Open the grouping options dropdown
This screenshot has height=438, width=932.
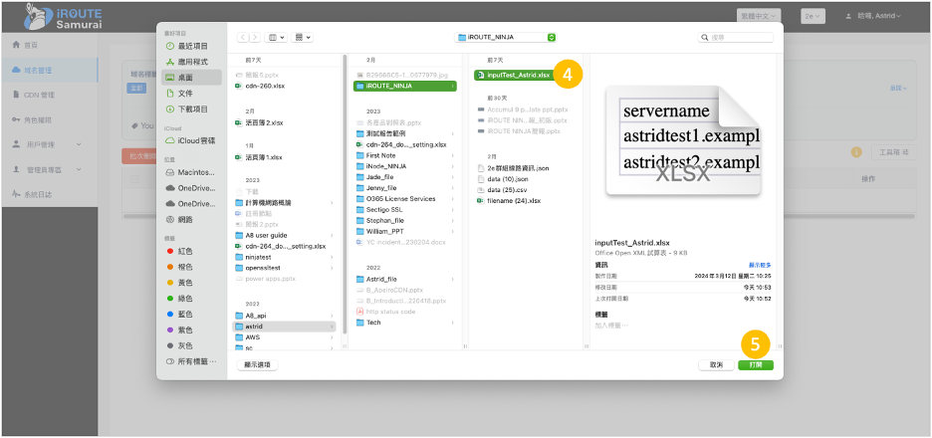coord(303,37)
